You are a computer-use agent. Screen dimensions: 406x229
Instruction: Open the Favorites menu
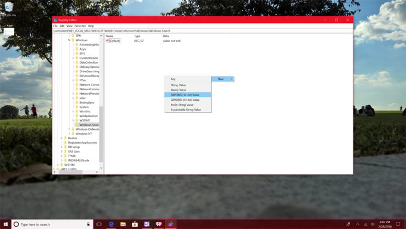(80, 26)
